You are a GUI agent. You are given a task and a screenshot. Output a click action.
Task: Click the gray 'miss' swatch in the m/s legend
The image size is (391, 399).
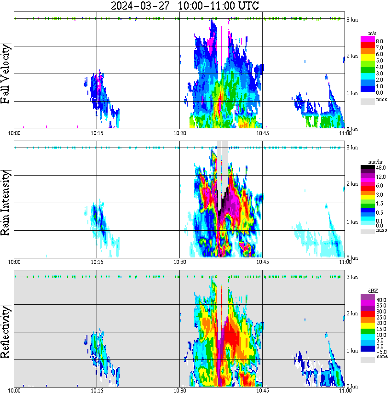[x=368, y=101]
